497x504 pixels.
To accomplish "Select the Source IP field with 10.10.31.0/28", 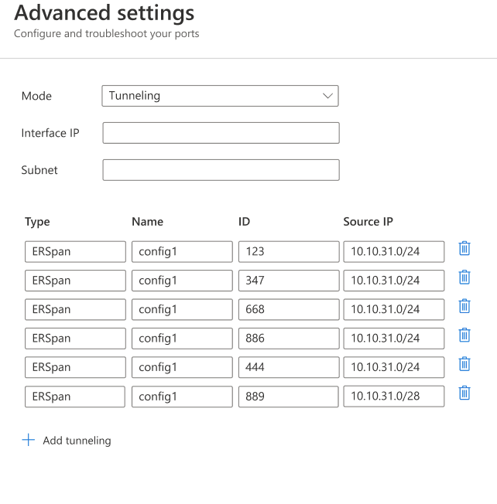I will pos(393,397).
